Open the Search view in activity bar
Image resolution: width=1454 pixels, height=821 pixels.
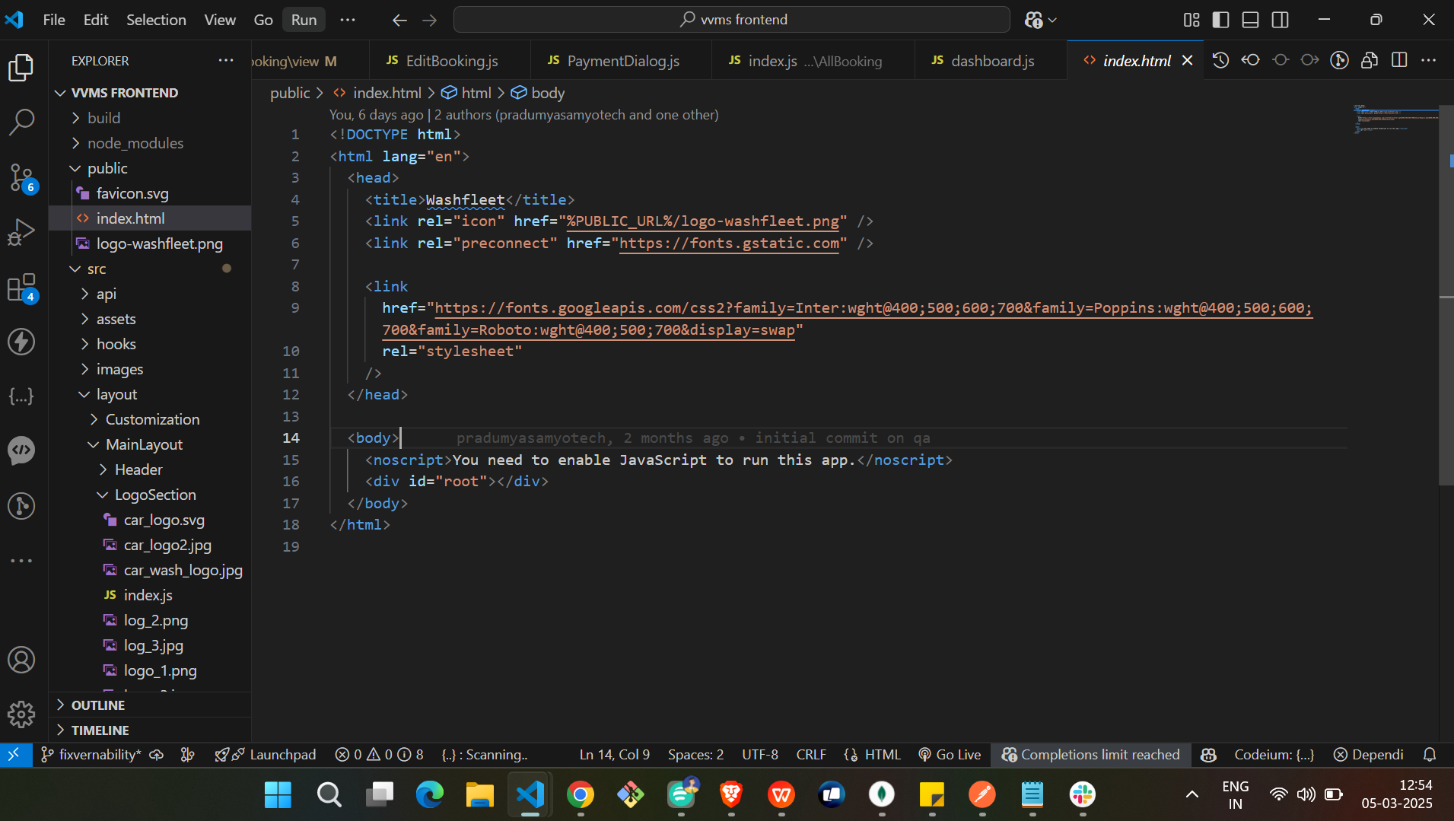21,122
